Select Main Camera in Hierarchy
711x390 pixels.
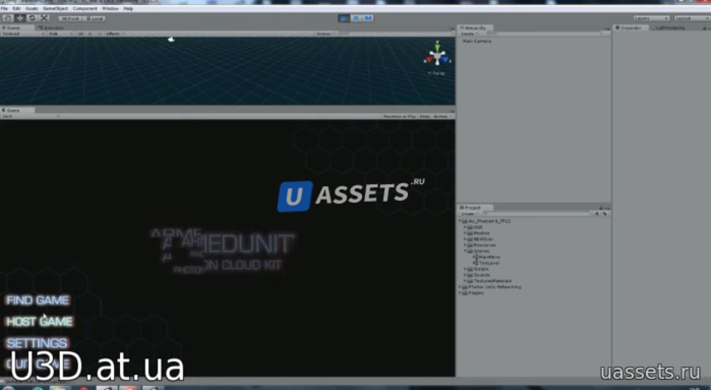tap(476, 41)
